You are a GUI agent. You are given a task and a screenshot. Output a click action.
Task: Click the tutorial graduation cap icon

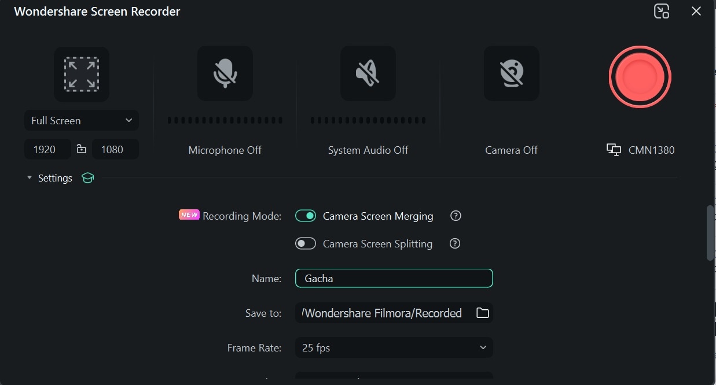(x=87, y=178)
